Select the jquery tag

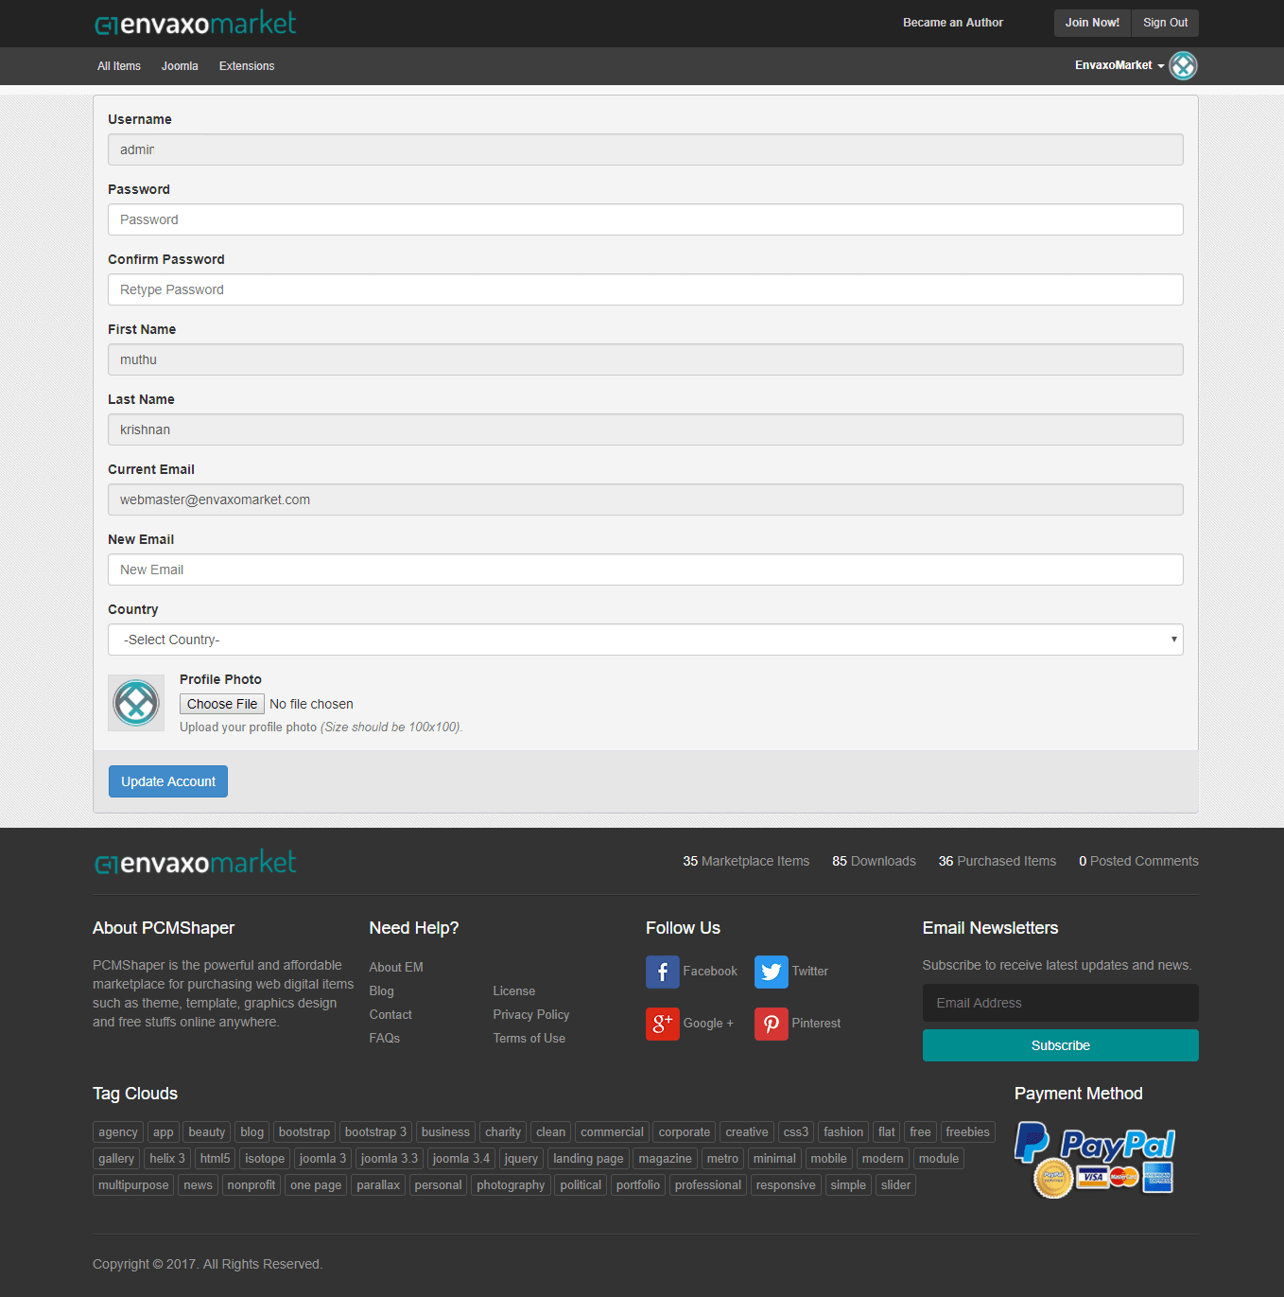point(521,1159)
